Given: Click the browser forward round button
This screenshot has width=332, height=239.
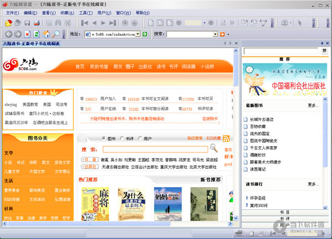Looking at the screenshot, I should click(x=18, y=34).
